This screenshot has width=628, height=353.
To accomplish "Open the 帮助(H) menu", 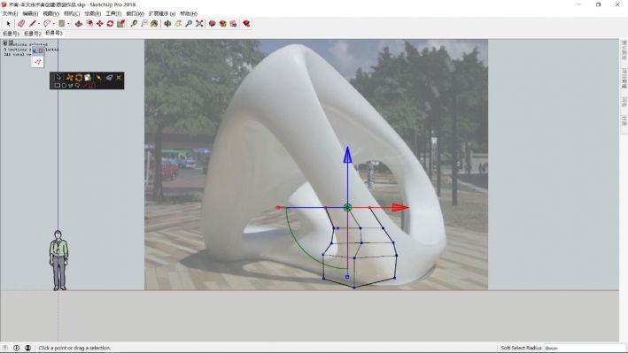I will click(189, 13).
